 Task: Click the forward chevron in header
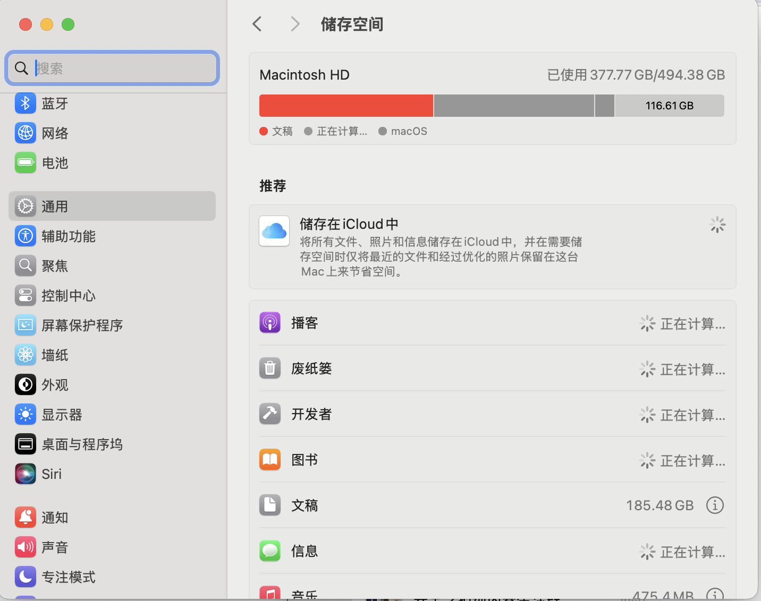click(295, 24)
